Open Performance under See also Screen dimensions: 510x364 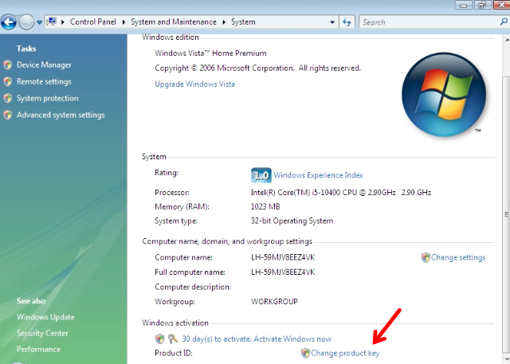point(39,349)
